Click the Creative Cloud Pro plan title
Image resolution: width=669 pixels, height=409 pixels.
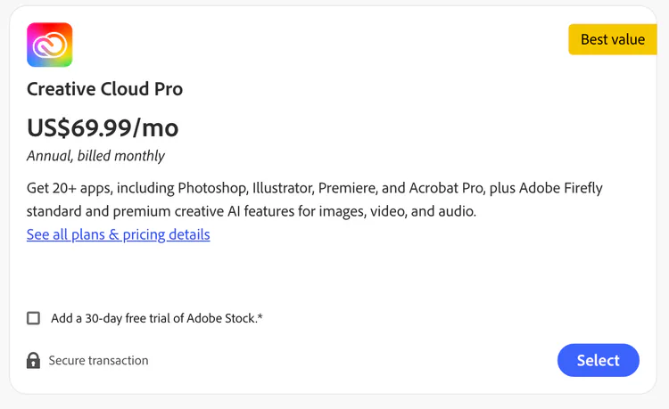pyautogui.click(x=104, y=89)
